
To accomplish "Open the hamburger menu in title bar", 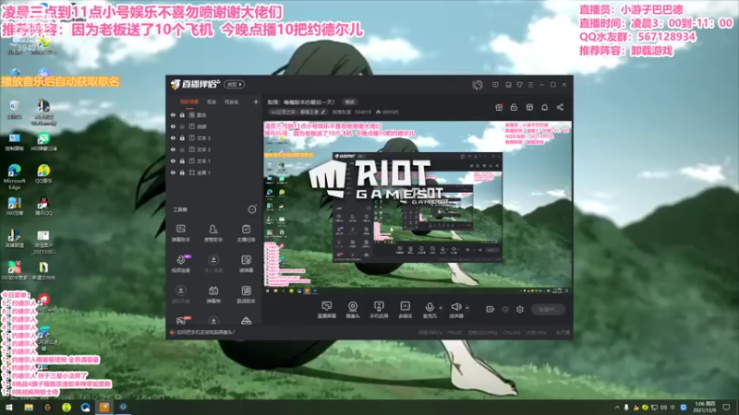I will click(x=530, y=85).
